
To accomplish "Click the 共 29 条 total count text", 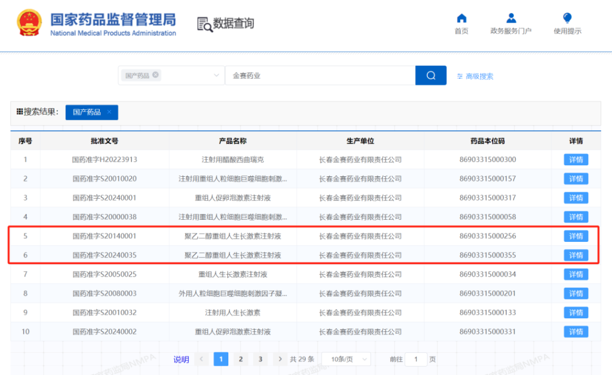I will [302, 359].
